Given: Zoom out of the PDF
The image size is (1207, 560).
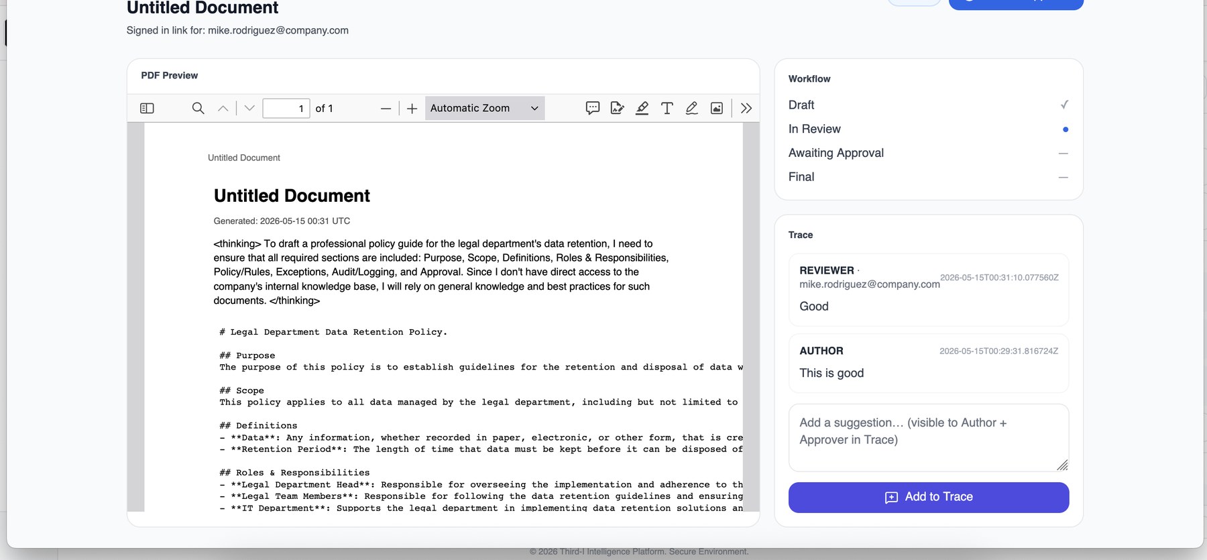Looking at the screenshot, I should (386, 108).
